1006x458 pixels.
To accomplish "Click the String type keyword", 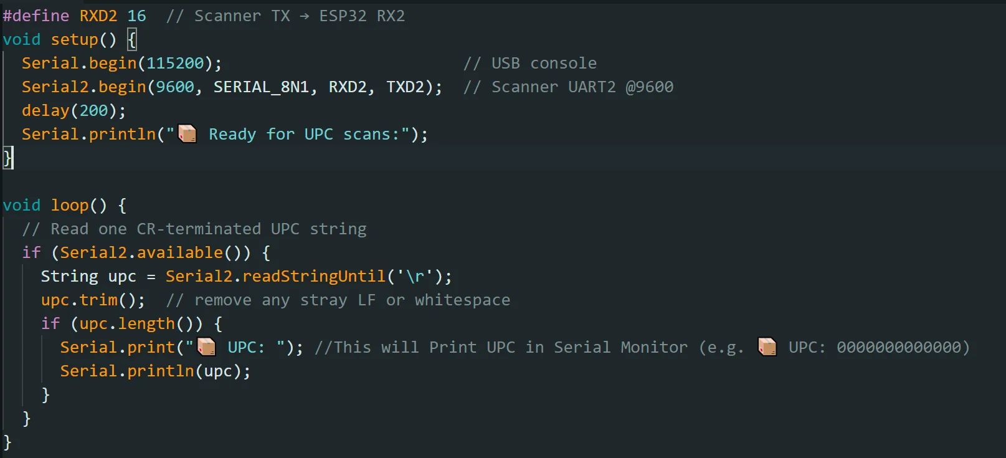I will tap(70, 276).
